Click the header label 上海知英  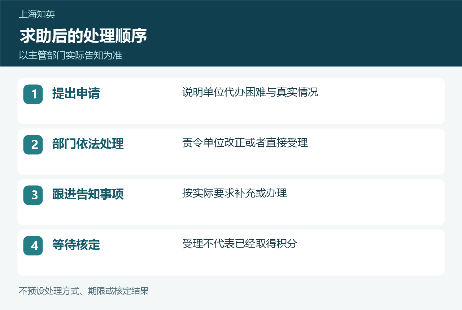(x=37, y=14)
